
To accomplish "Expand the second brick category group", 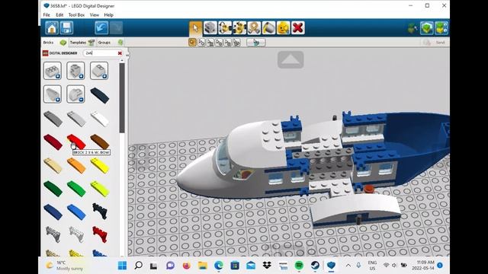I will [75, 71].
